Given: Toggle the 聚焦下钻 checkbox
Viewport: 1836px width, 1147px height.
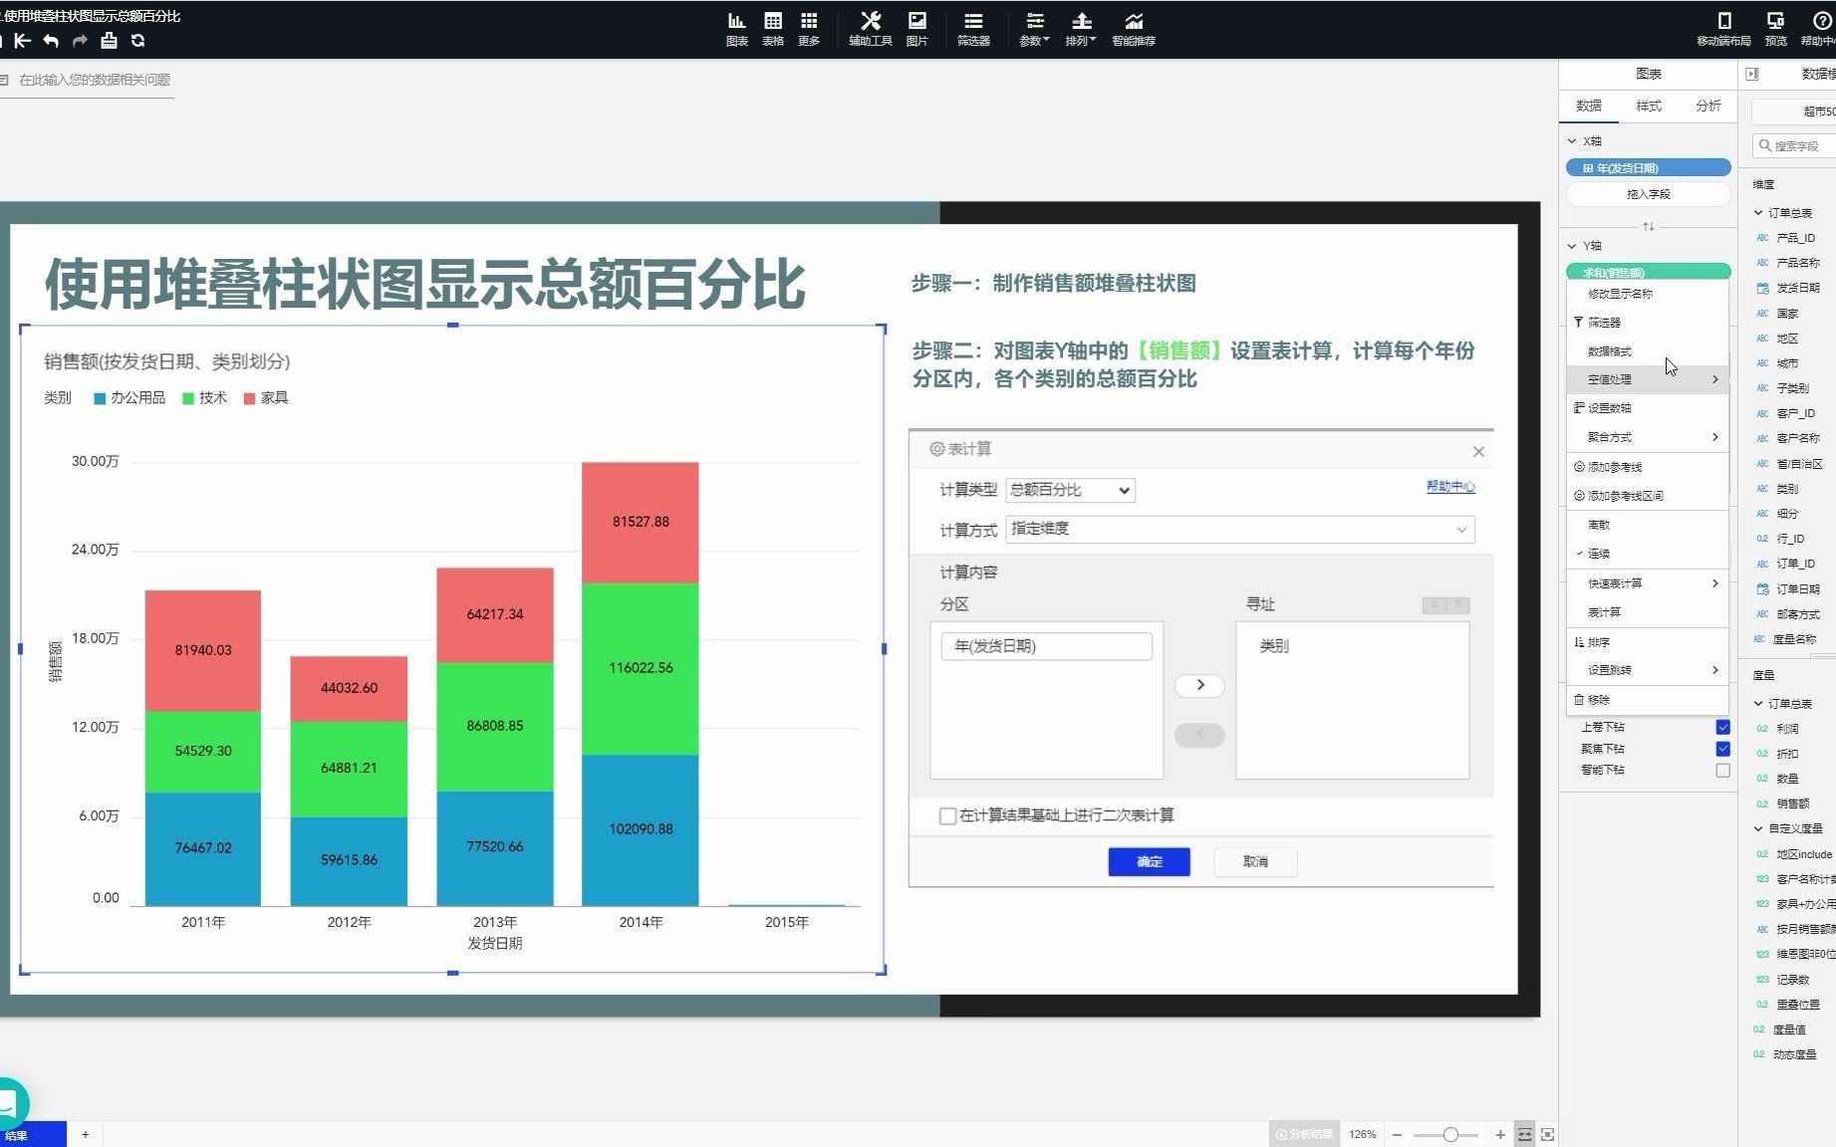Looking at the screenshot, I should (x=1723, y=749).
